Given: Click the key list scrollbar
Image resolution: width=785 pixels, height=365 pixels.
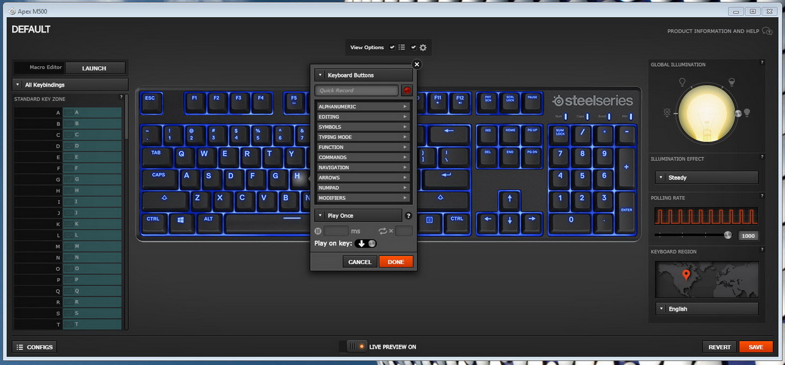Looking at the screenshot, I should click(x=127, y=116).
